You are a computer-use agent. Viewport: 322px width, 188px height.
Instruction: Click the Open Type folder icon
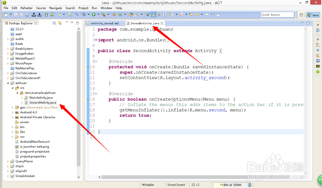131,14
